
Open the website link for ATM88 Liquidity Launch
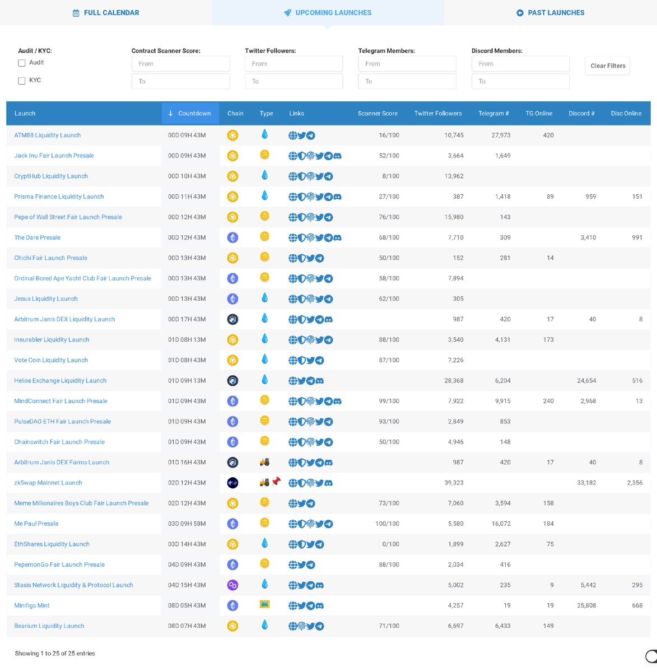tap(292, 135)
